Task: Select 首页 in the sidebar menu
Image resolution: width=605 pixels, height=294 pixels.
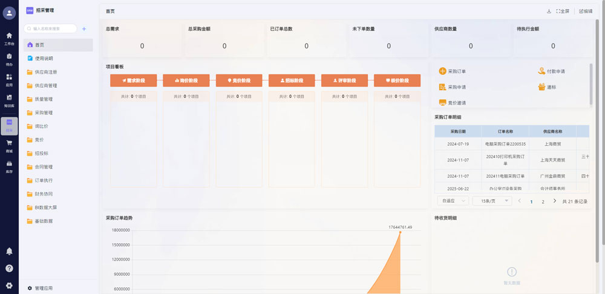Action: [39, 45]
